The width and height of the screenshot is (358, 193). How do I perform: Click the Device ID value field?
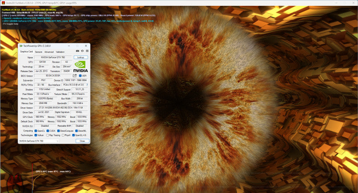[76, 81]
